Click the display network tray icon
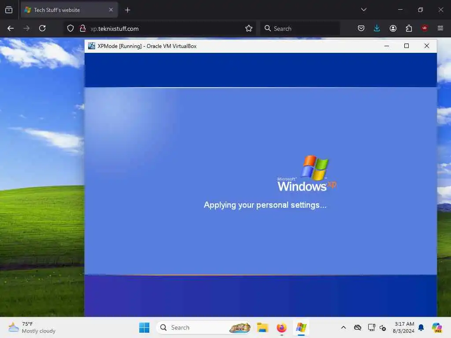 pos(371,327)
